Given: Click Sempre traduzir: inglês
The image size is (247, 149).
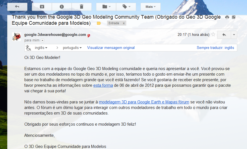Looking at the screenshot, I should pyautogui.click(x=215, y=48).
